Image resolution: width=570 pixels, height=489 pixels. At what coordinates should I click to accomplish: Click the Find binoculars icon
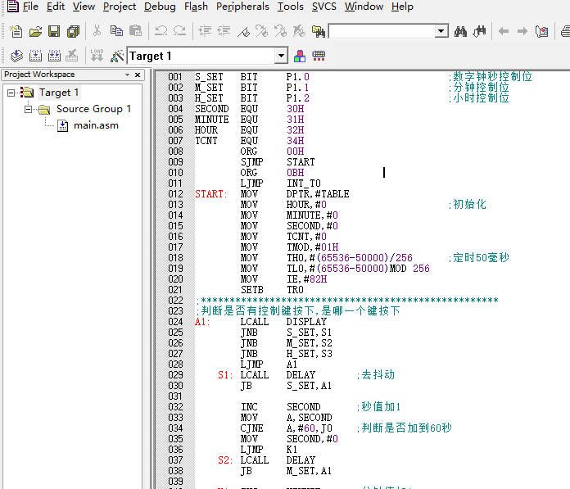(460, 32)
